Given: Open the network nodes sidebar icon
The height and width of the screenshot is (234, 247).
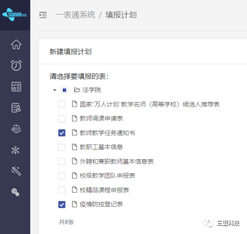Looking at the screenshot, I should pos(15,150).
